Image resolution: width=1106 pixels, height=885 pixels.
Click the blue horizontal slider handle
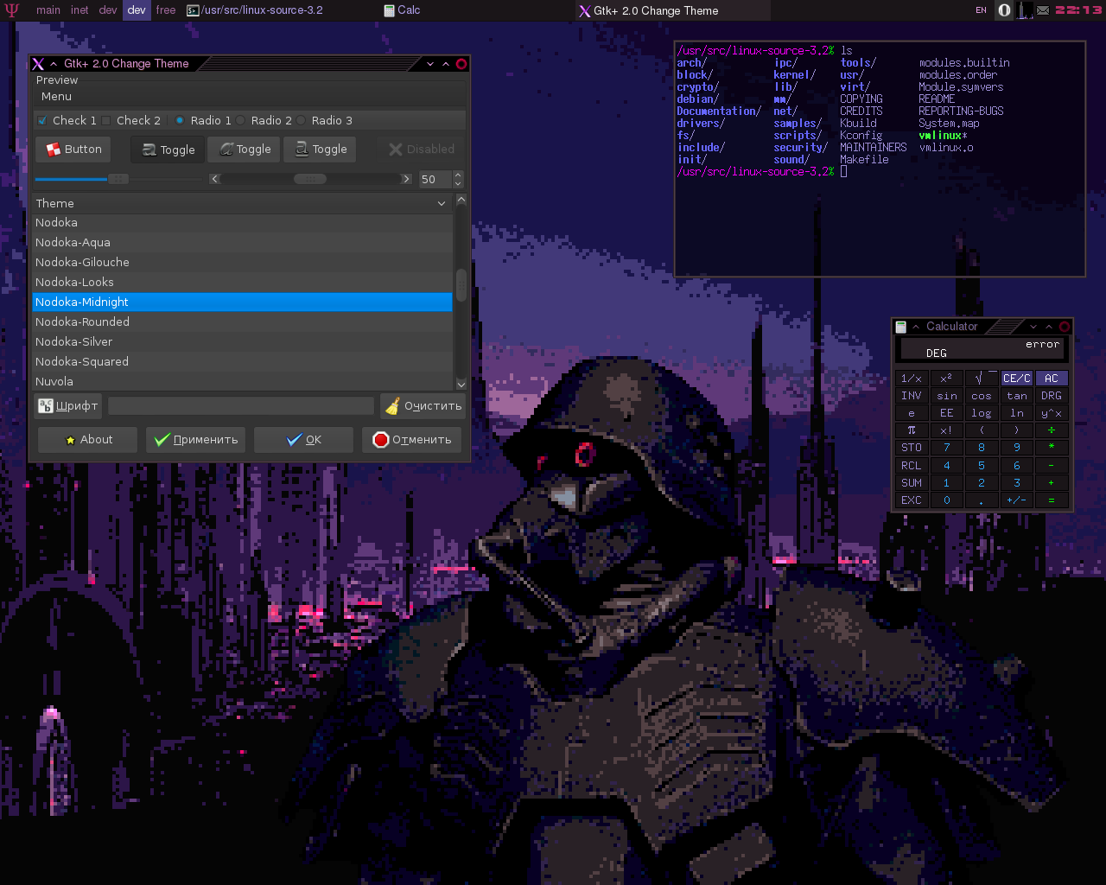[118, 179]
